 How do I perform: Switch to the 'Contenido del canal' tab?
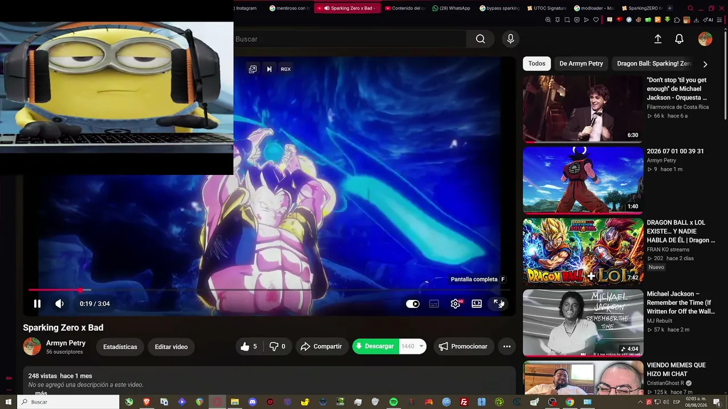(405, 9)
